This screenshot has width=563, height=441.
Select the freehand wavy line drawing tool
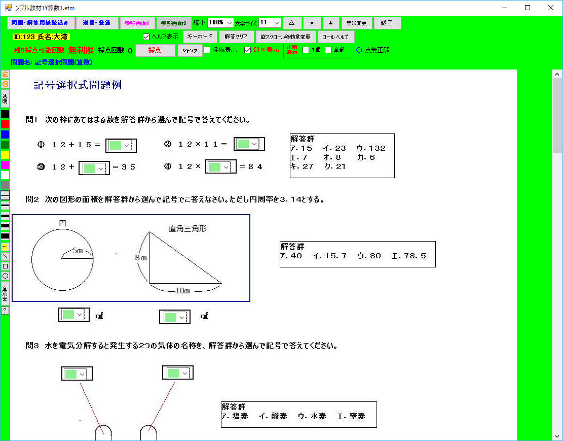point(5,247)
